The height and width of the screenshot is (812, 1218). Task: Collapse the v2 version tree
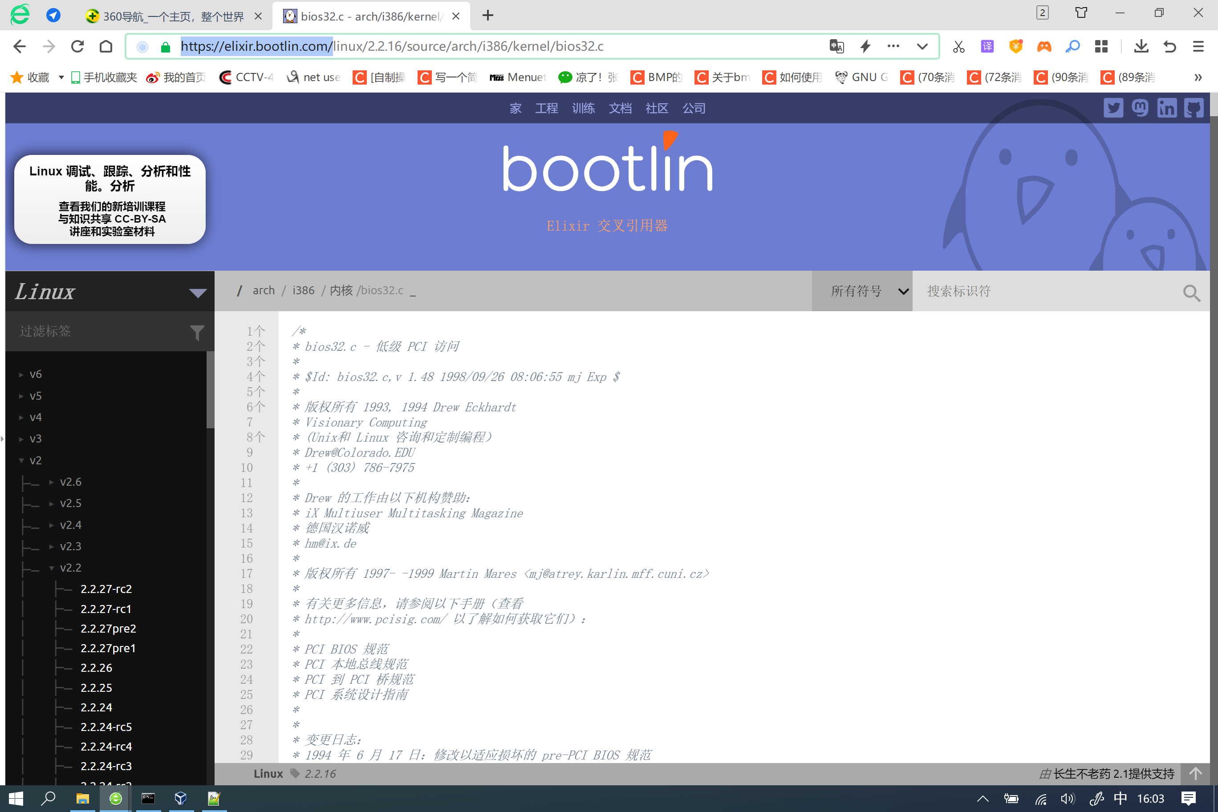30,460
